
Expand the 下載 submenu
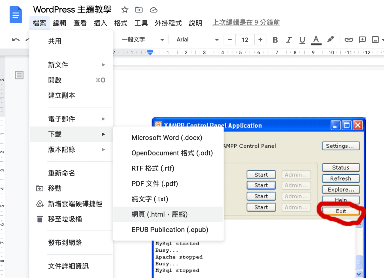(x=71, y=134)
